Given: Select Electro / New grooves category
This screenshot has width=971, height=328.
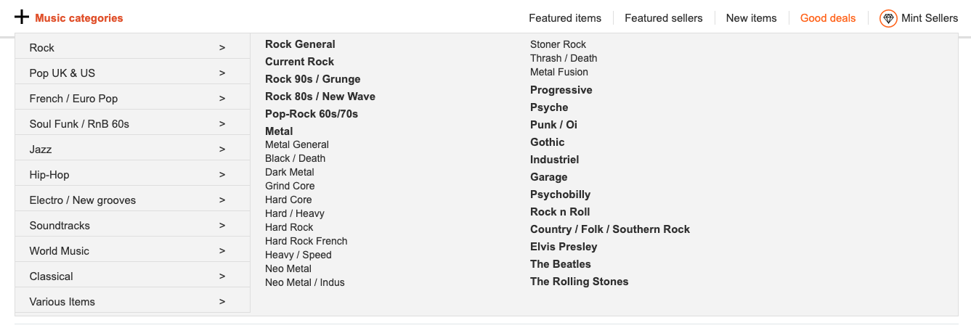Looking at the screenshot, I should click(x=132, y=200).
